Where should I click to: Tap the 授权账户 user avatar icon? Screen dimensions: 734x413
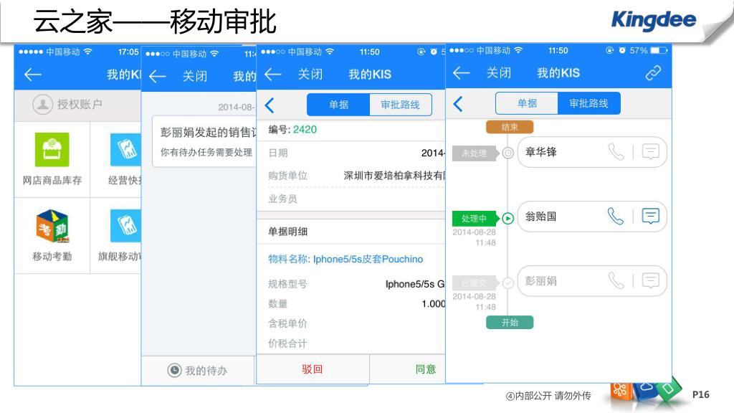click(42, 104)
